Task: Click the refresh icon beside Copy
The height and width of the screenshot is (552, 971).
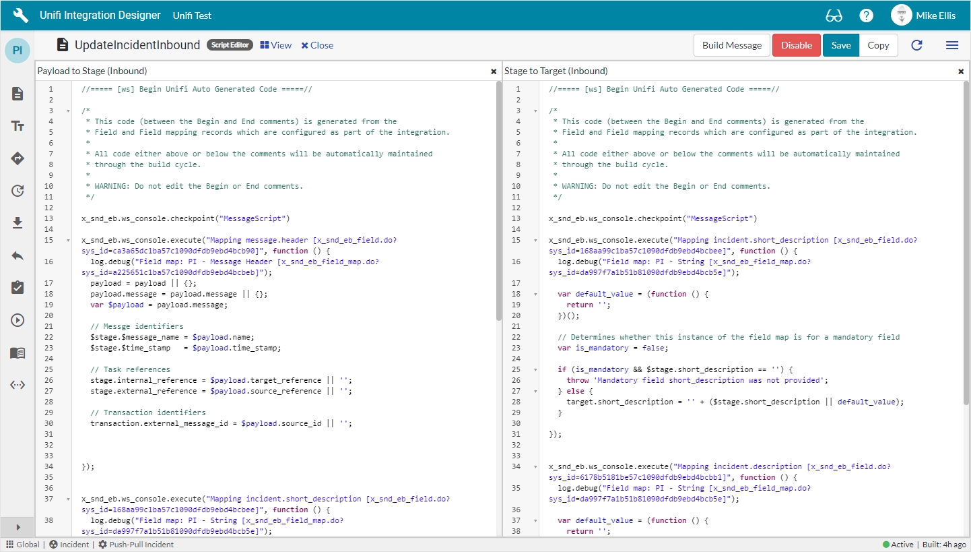Action: [x=916, y=45]
